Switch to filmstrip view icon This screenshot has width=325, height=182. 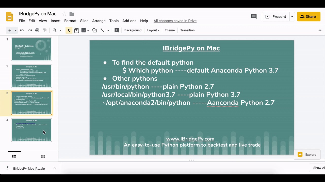click(x=14, y=156)
